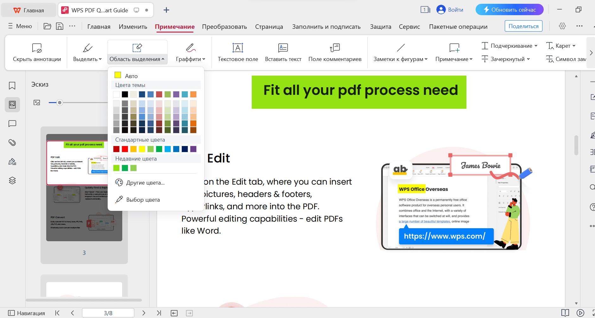Toggle the thumbnails sidebar panel
This screenshot has height=318, width=595.
[x=12, y=105]
